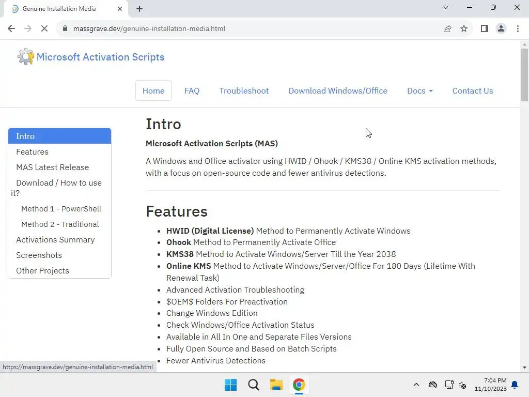
Task: Open File Explorer from taskbar
Action: tap(276, 385)
